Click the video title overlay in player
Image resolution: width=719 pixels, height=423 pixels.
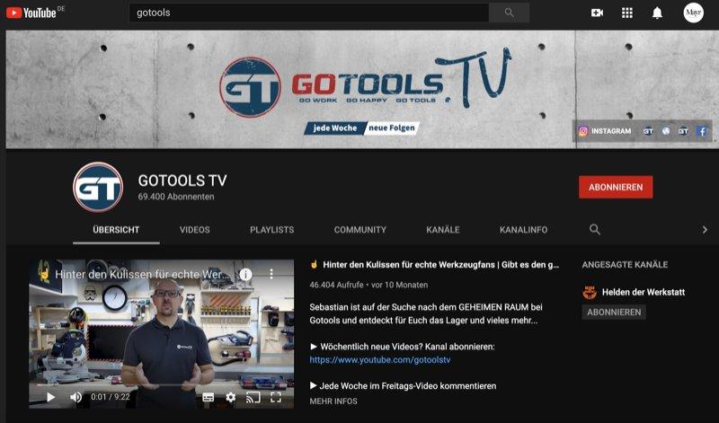pyautogui.click(x=142, y=274)
